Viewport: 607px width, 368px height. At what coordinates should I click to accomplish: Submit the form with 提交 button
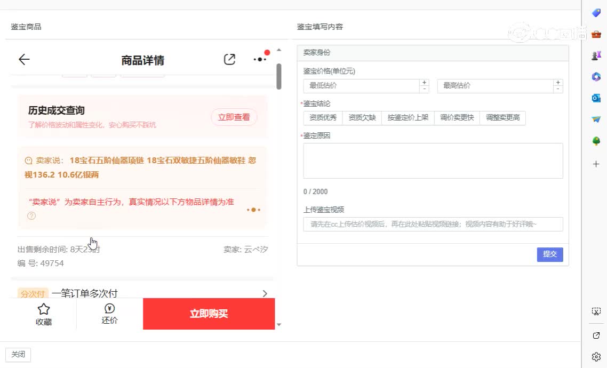pos(550,254)
